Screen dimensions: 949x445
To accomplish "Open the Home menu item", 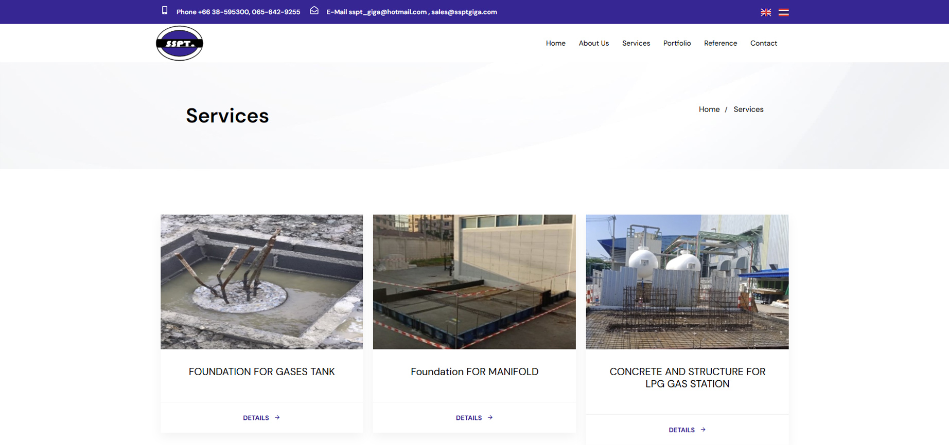I will (555, 43).
